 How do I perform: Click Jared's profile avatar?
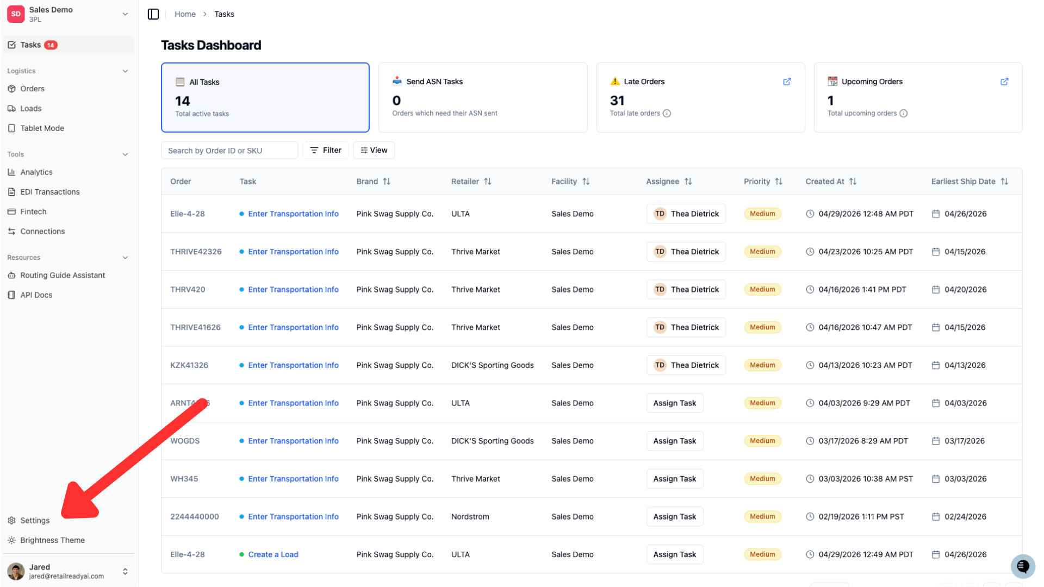(16, 571)
